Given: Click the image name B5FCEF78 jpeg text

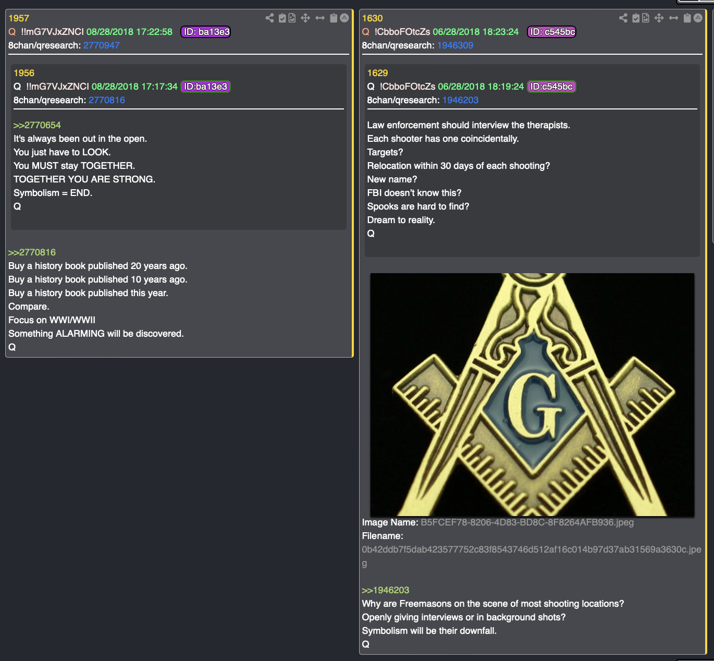Looking at the screenshot, I should pyautogui.click(x=527, y=522).
